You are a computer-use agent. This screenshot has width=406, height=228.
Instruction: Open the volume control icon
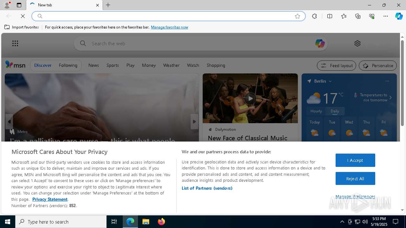[x=365, y=222]
